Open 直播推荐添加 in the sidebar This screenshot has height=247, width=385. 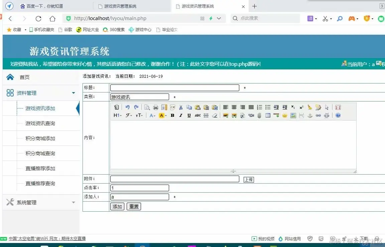click(40, 169)
